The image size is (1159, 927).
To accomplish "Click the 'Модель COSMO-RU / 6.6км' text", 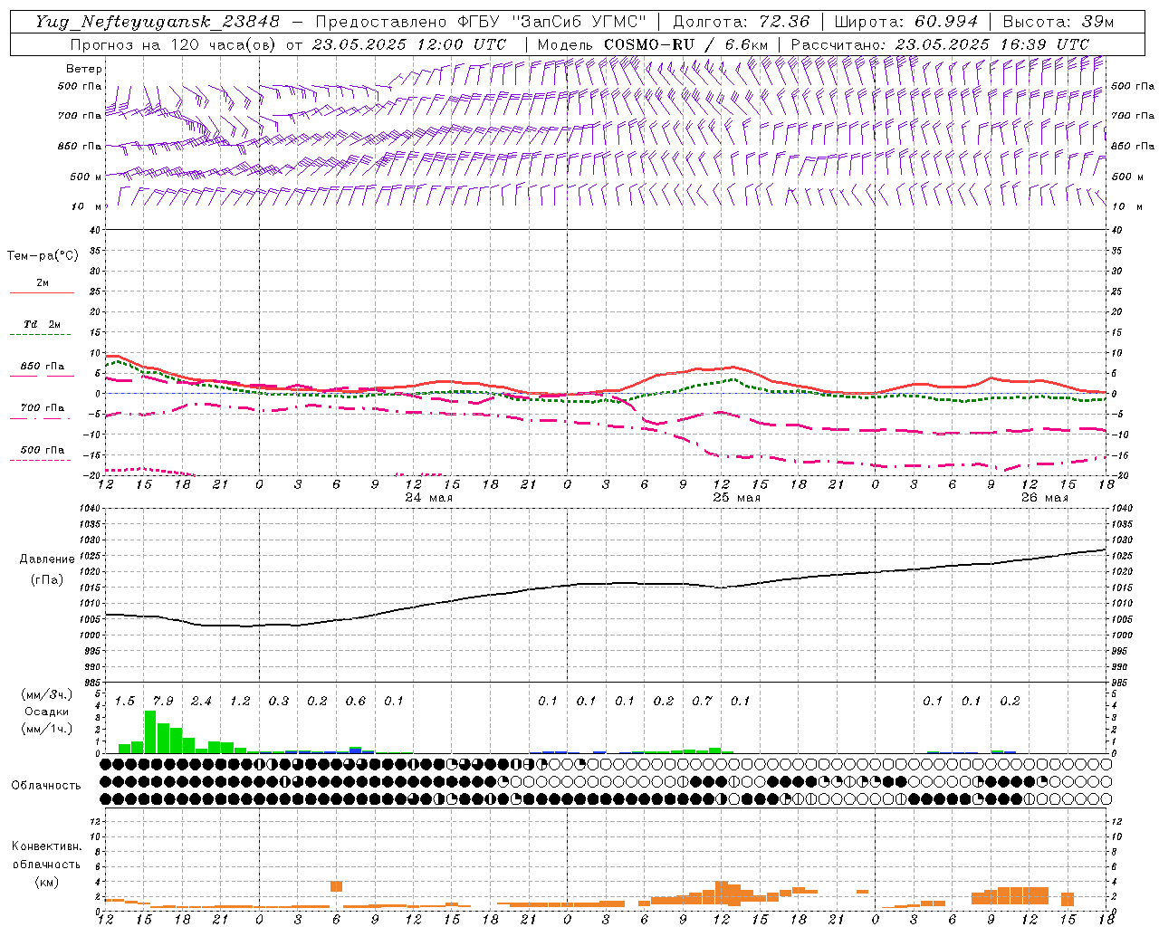I will pos(653,44).
